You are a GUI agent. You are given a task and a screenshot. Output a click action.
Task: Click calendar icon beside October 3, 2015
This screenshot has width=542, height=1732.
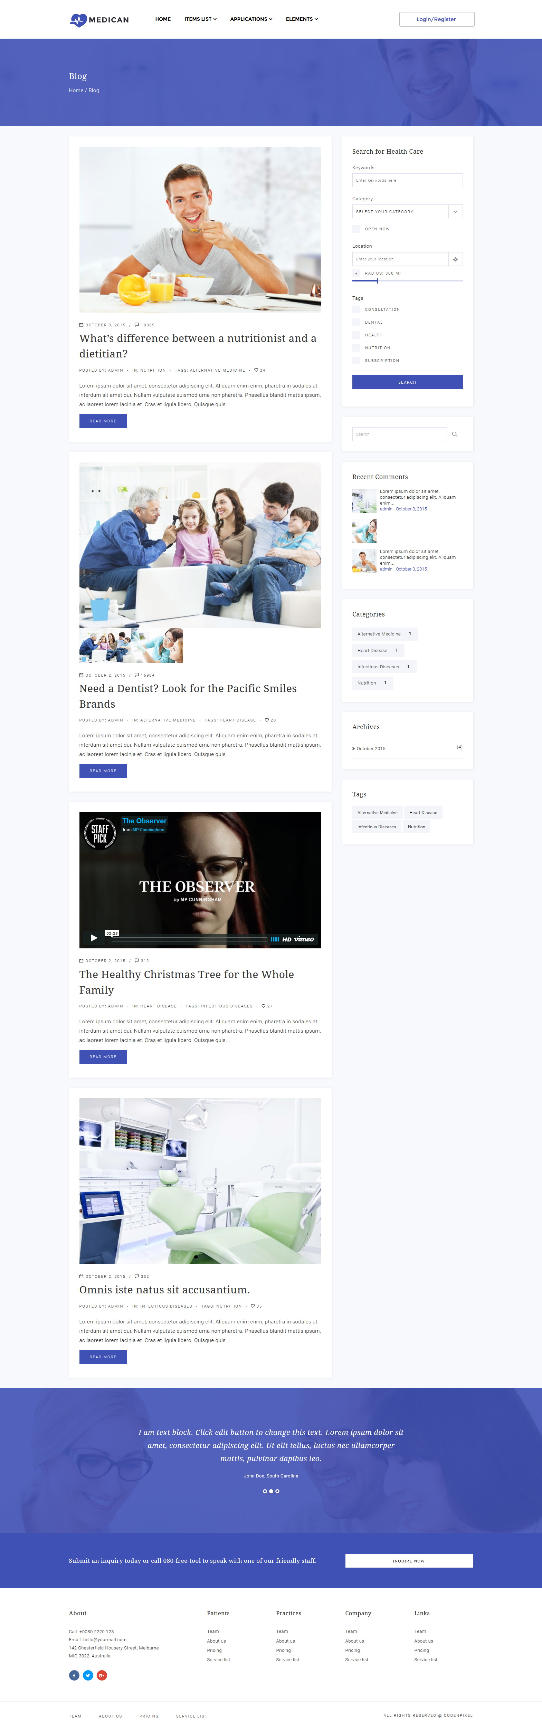point(82,325)
